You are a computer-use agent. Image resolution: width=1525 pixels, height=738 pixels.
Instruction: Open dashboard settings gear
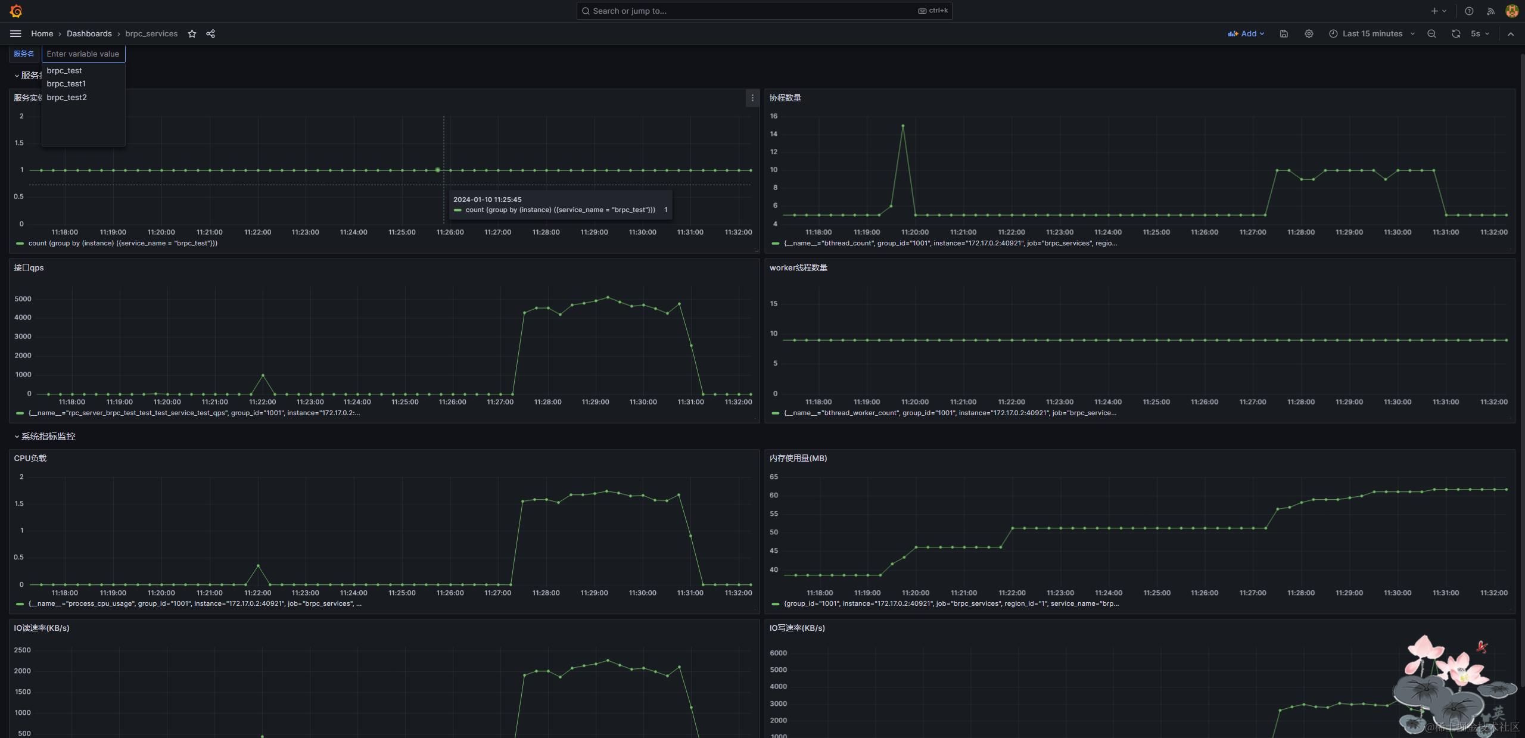click(1309, 34)
